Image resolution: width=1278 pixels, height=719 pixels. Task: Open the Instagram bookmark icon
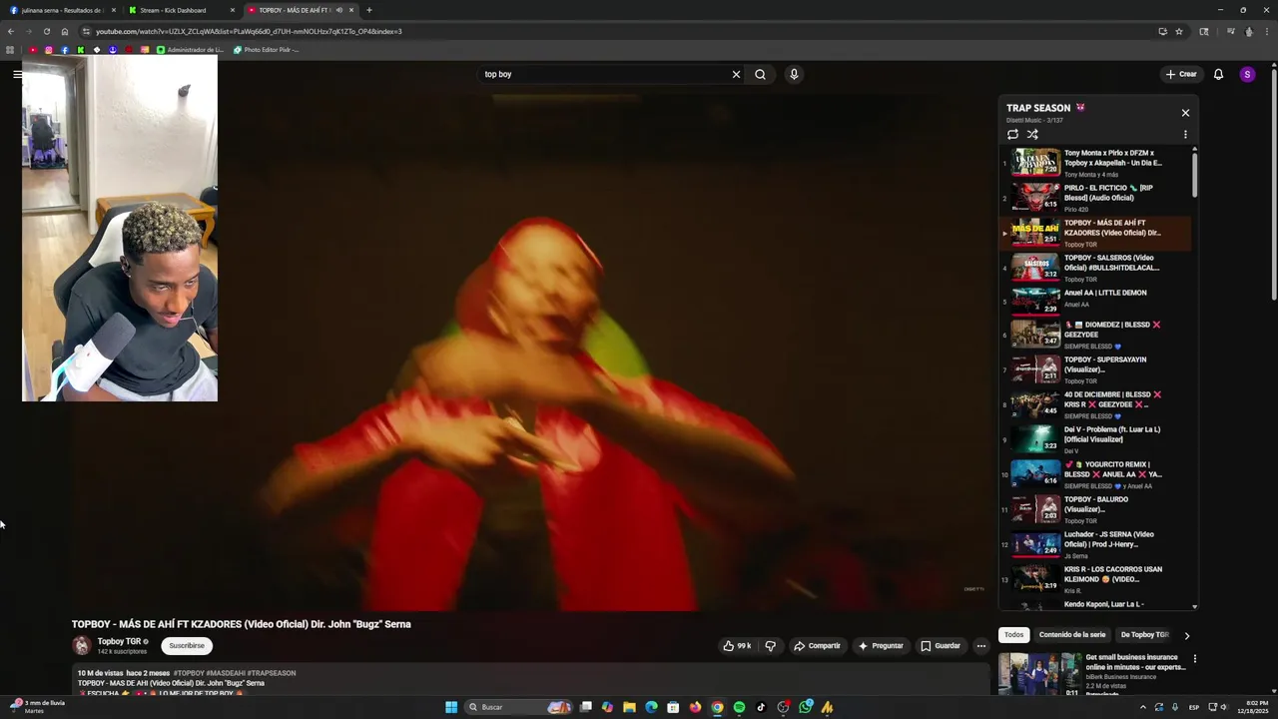[x=49, y=49]
